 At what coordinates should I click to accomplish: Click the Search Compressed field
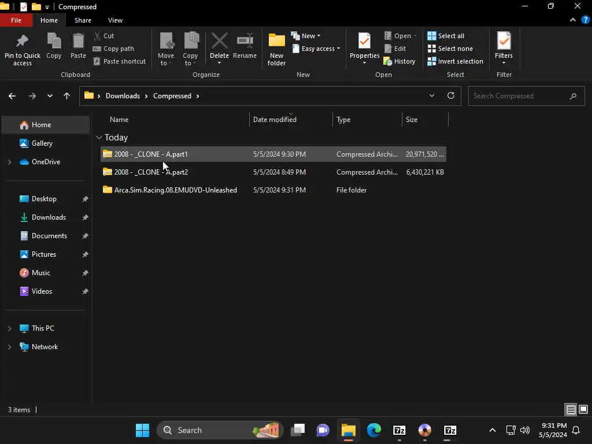click(x=526, y=96)
